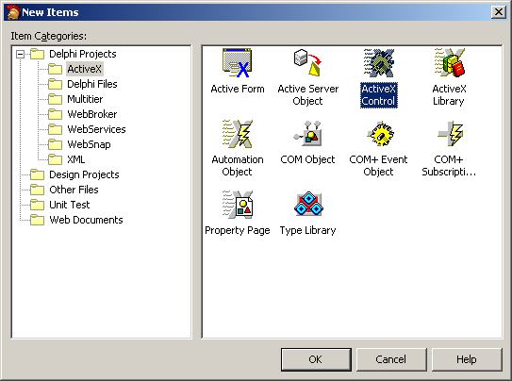Click the Cancel button
Screen dimensions: 512x381
click(x=391, y=359)
